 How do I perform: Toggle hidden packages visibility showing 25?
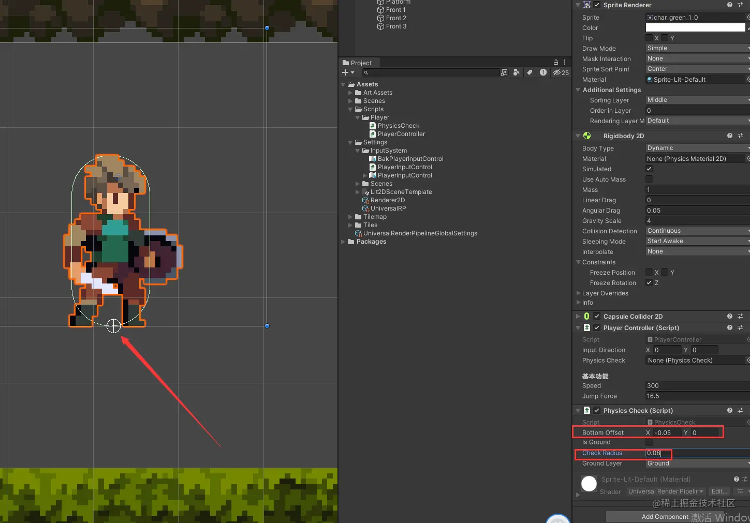(x=561, y=72)
